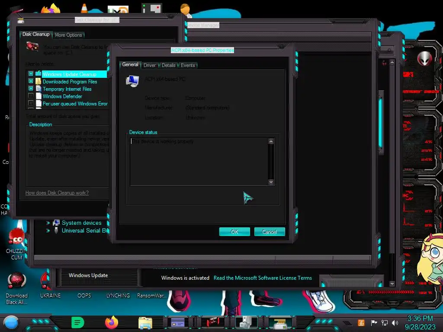Screen dimensions: 443x332
Task: Click the Windows Update link in System window
Action: click(88, 275)
